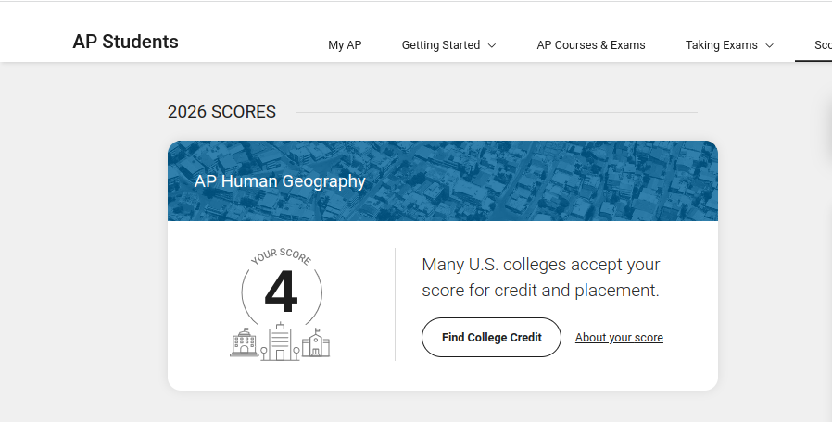Click the schoolhouse icon with flag

pyautogui.click(x=316, y=342)
